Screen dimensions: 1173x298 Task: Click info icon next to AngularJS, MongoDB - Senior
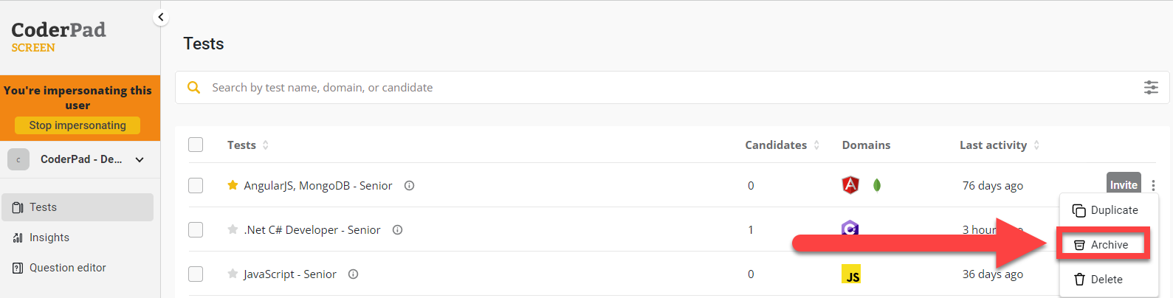point(409,186)
